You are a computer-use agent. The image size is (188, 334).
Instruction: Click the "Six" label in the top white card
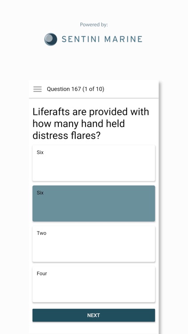coord(40,152)
